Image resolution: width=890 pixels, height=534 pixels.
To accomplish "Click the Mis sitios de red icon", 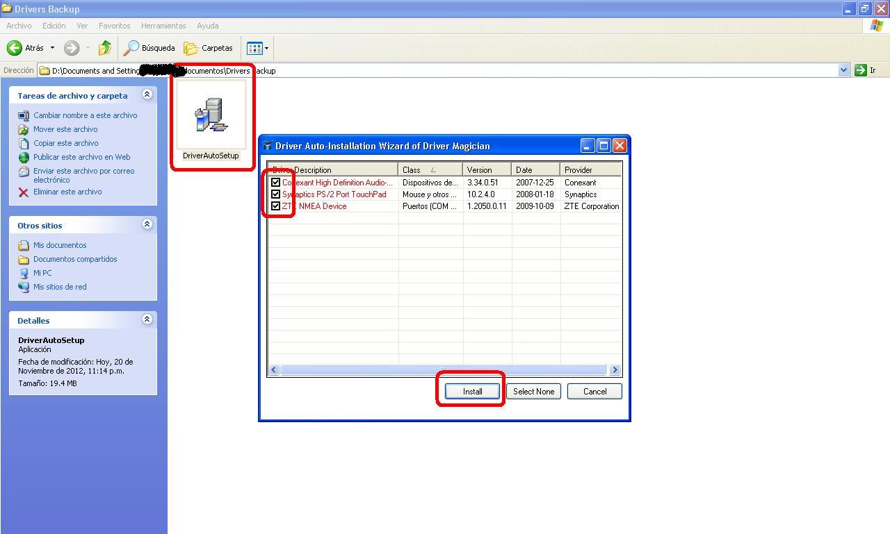I will 24,287.
